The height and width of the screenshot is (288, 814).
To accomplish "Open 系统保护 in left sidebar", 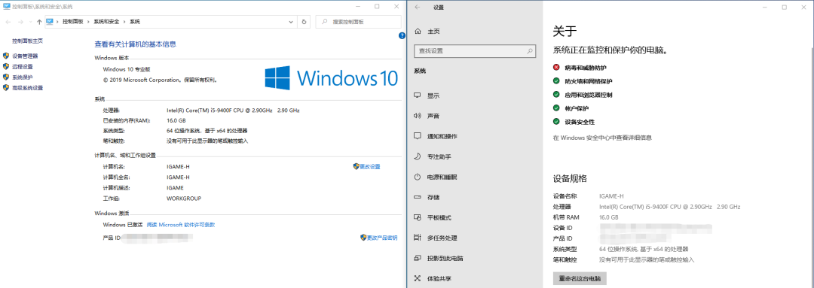I will click(23, 77).
